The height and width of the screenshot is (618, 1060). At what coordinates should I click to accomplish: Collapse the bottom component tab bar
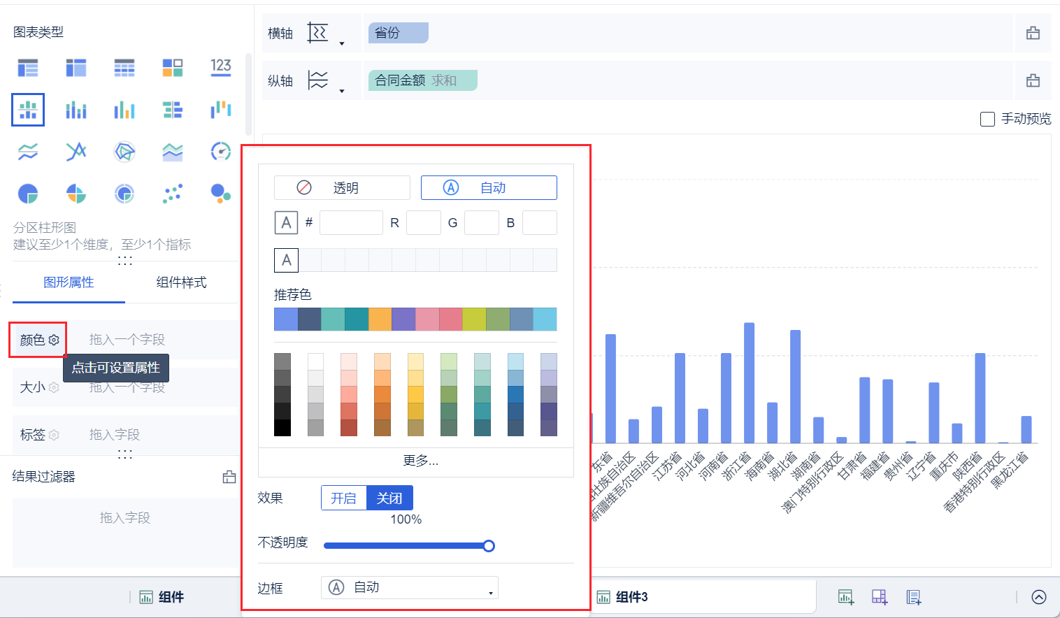click(x=1039, y=597)
